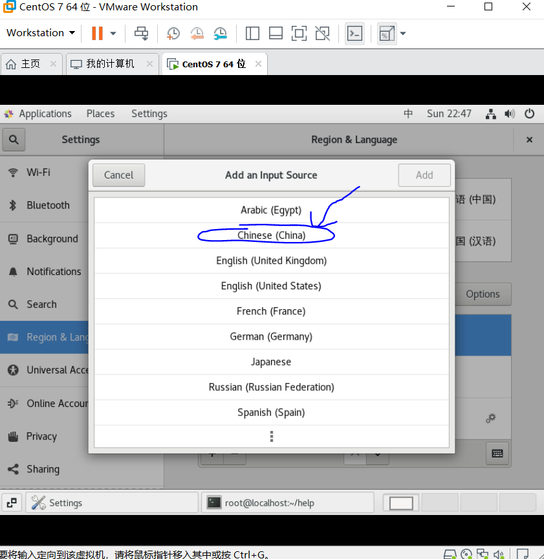The height and width of the screenshot is (559, 544).
Task: Toggle the VMware library sidebar
Action: click(252, 34)
